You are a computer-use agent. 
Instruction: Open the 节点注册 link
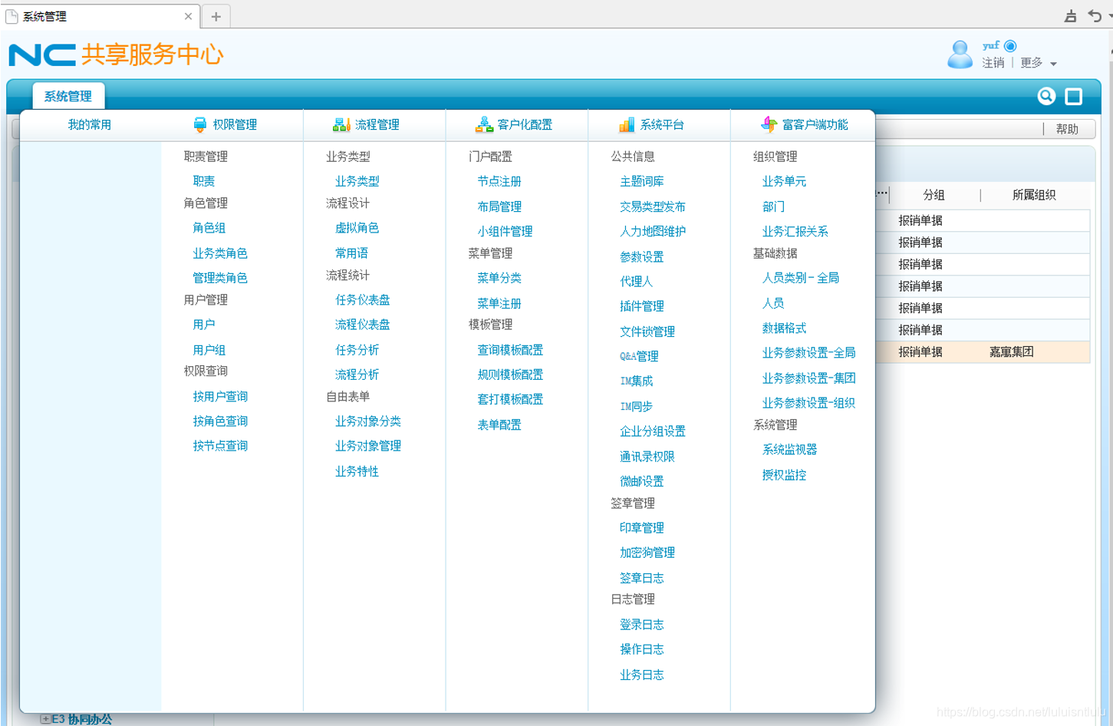click(499, 181)
